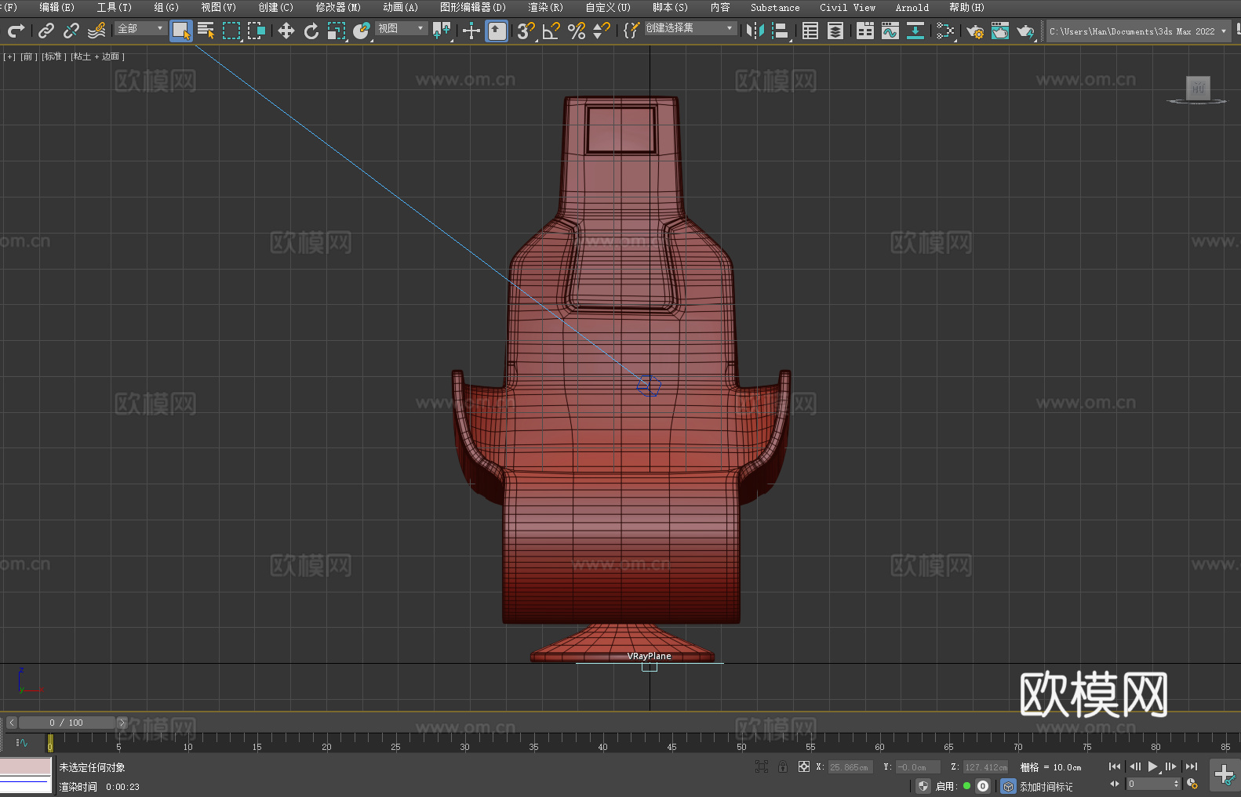The height and width of the screenshot is (797, 1241).
Task: Step time slider right arrow
Action: pyautogui.click(x=122, y=723)
